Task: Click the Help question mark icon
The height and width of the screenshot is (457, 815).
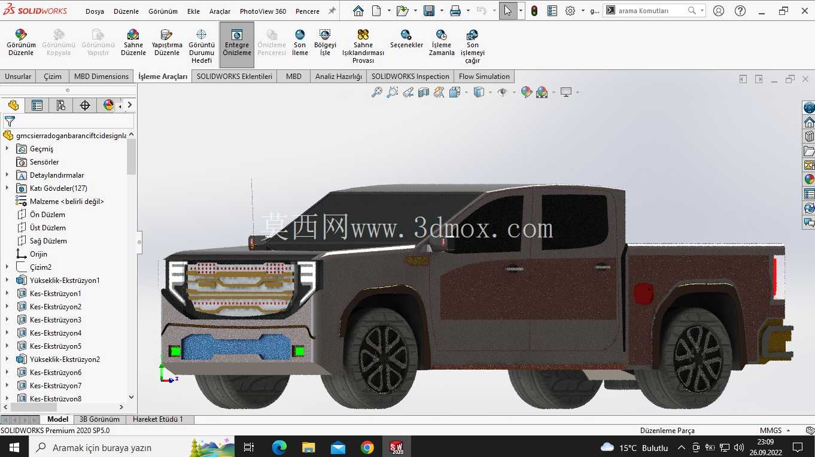Action: click(740, 11)
